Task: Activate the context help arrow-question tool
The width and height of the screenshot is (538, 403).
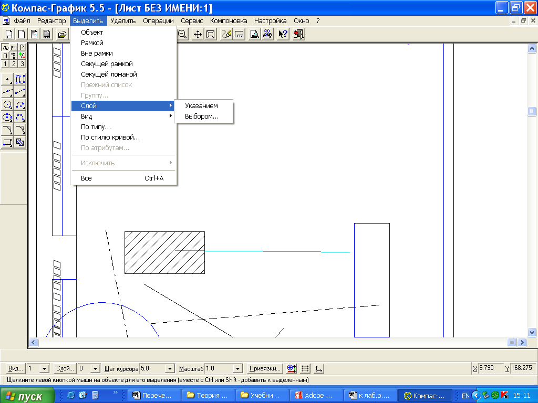Action: [283, 34]
